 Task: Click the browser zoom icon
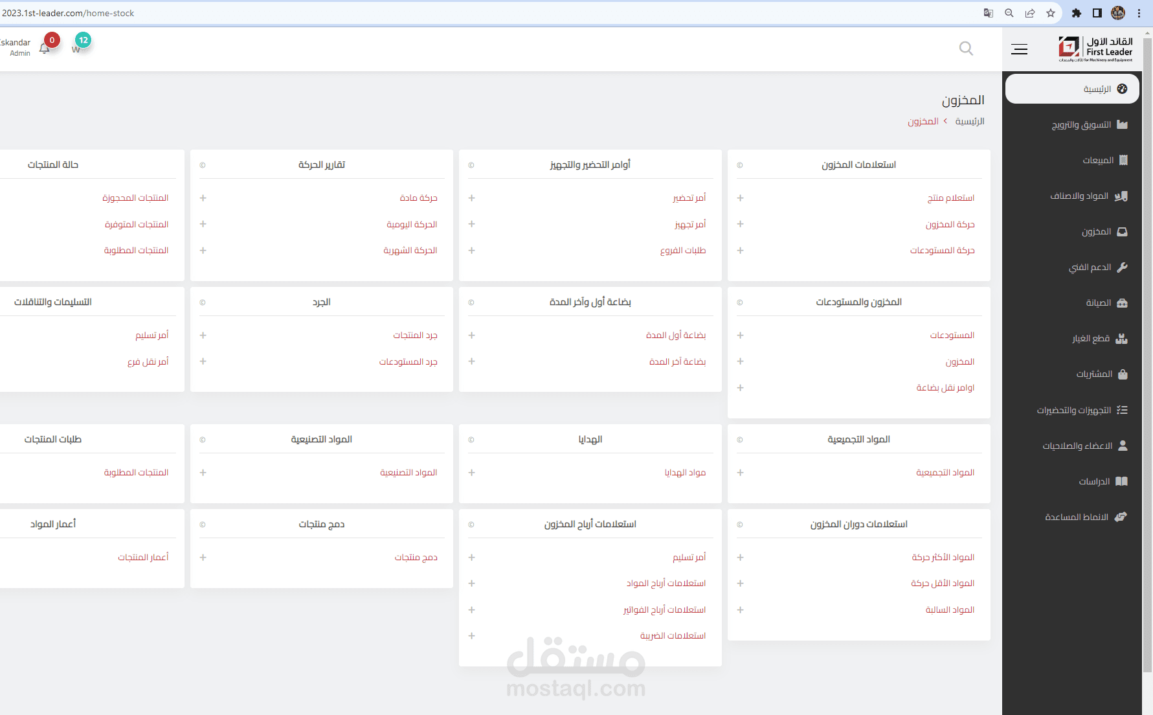[1009, 13]
